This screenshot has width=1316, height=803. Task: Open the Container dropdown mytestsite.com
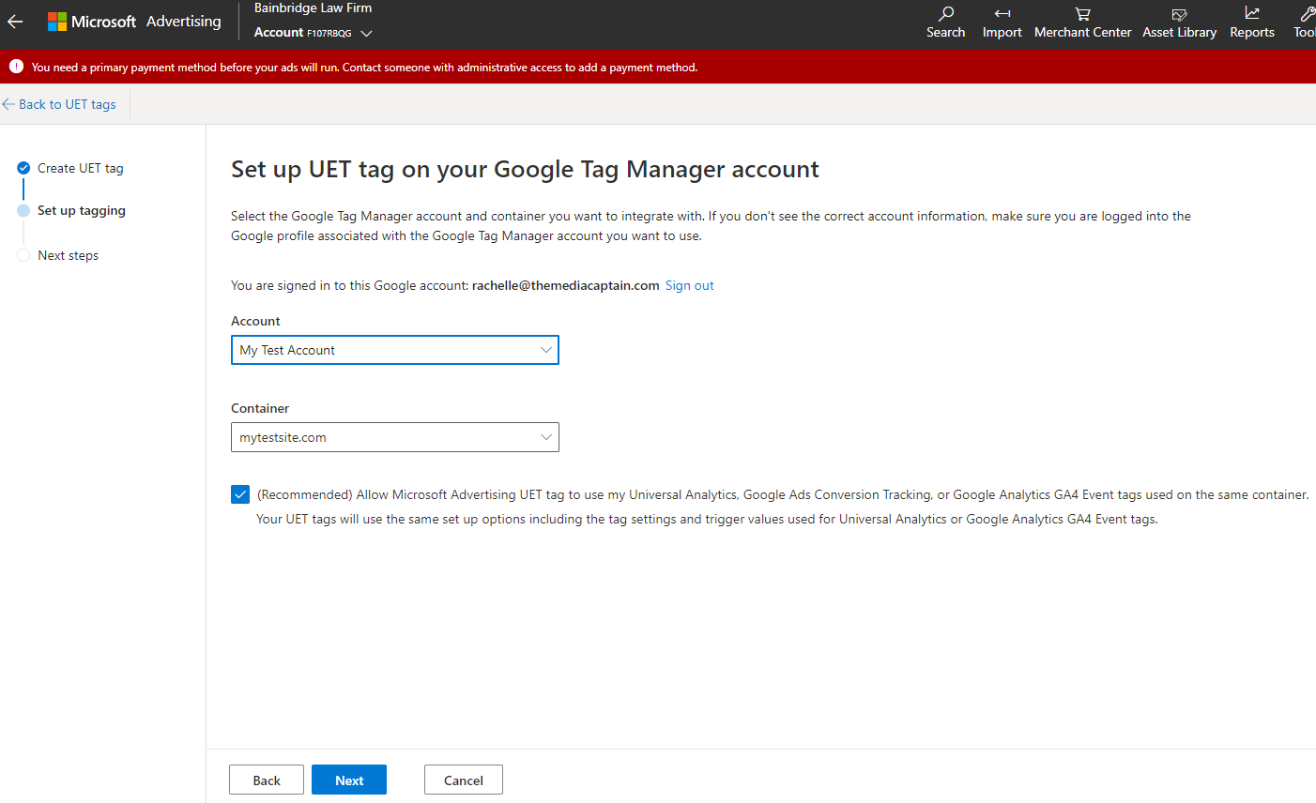[395, 437]
